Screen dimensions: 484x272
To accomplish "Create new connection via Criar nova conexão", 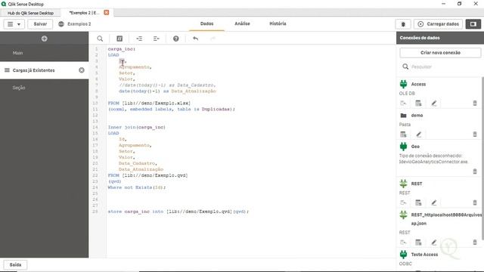I will coord(440,53).
